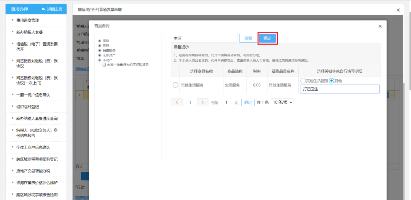Click the blue 确定 button next to 搜索

(x=267, y=38)
